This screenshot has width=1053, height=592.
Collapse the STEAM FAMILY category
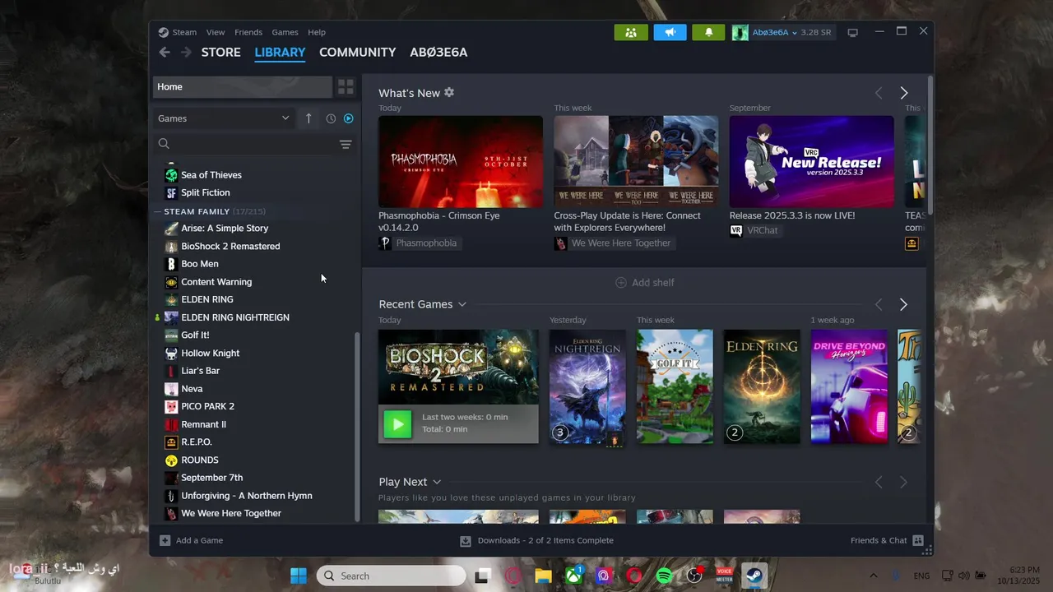158,211
